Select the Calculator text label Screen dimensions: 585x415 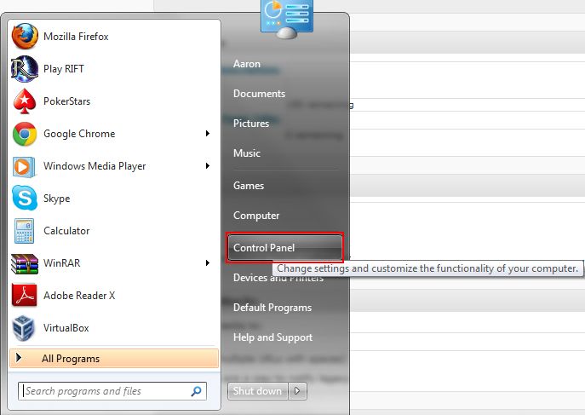pyautogui.click(x=66, y=231)
